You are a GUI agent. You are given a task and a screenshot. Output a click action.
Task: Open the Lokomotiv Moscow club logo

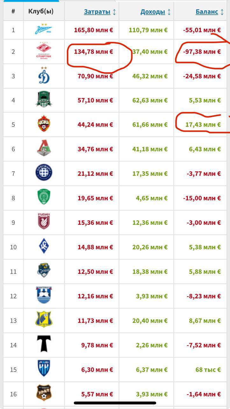click(44, 149)
